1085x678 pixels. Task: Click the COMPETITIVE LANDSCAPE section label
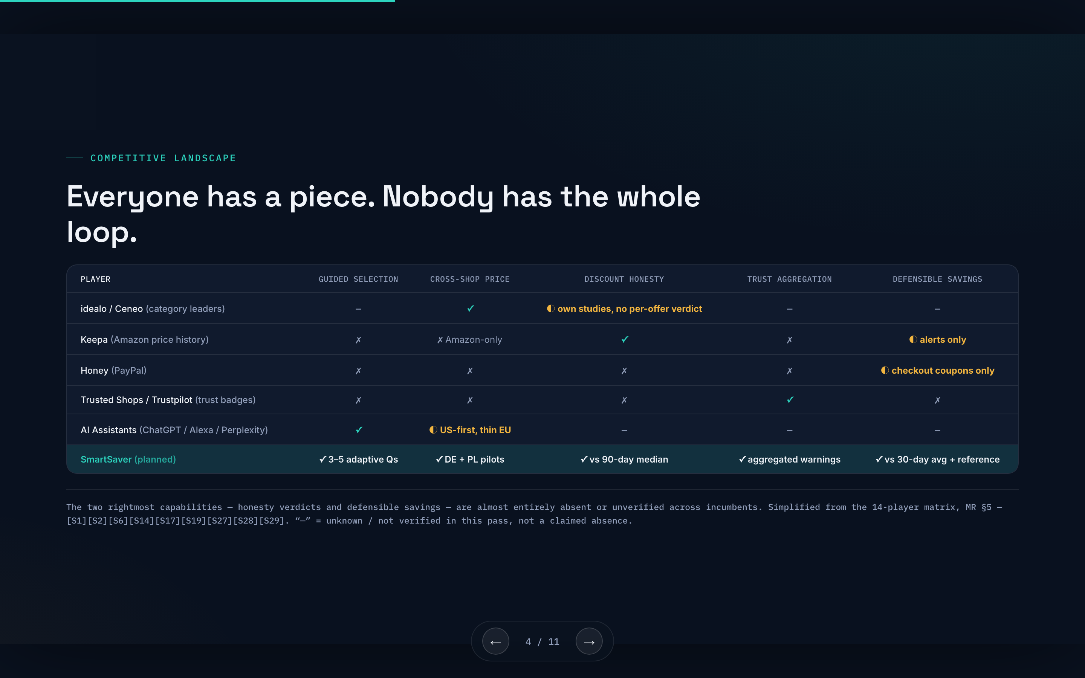[163, 158]
